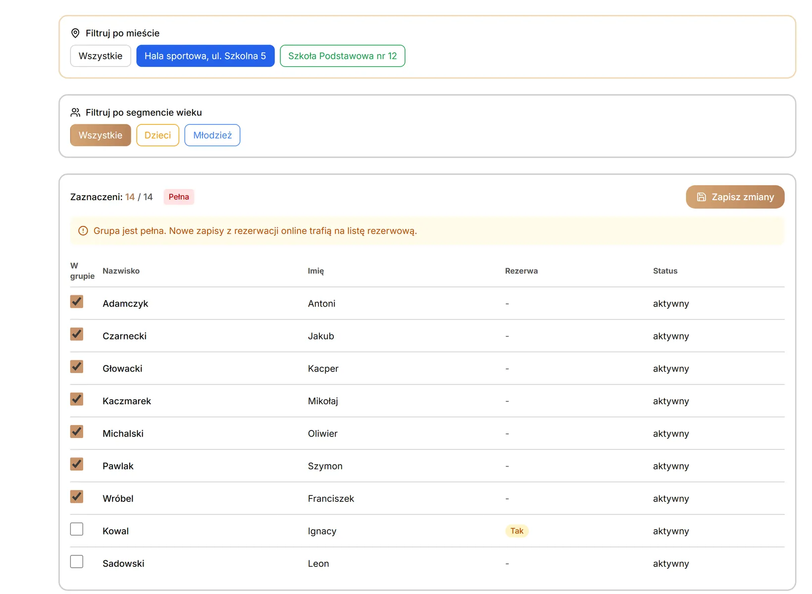Filter age segment by Młodzież
Image resolution: width=812 pixels, height=594 pixels.
212,135
